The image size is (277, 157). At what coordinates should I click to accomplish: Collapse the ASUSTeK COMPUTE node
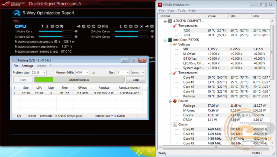tap(165, 21)
